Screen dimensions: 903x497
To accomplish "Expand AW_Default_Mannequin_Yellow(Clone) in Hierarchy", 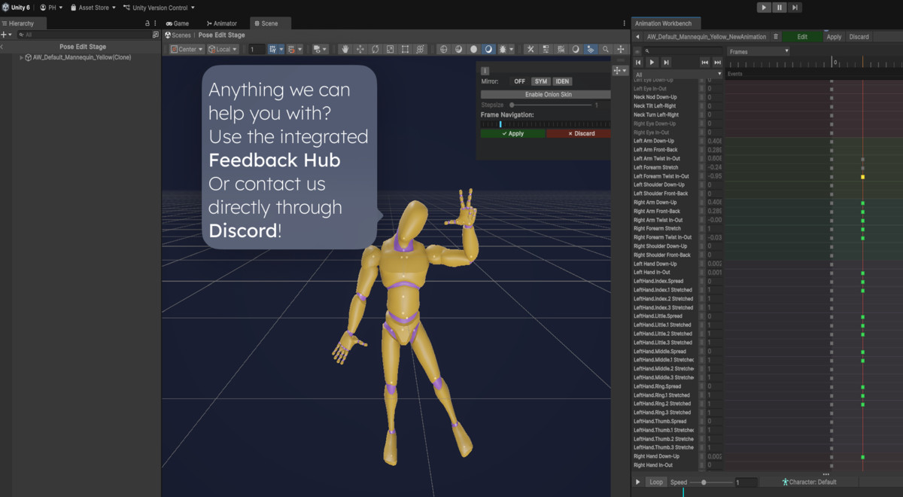I will [21, 57].
